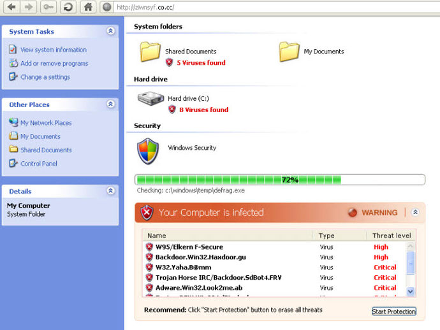Click the Add or remove programs icon

tap(13, 63)
